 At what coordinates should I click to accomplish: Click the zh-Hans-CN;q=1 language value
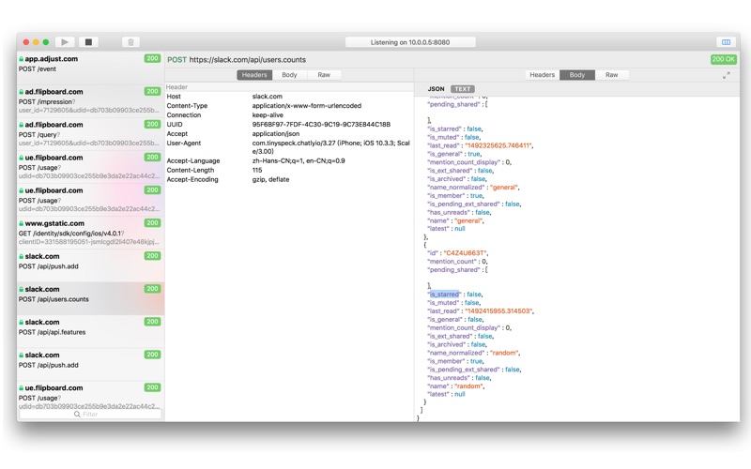(299, 160)
